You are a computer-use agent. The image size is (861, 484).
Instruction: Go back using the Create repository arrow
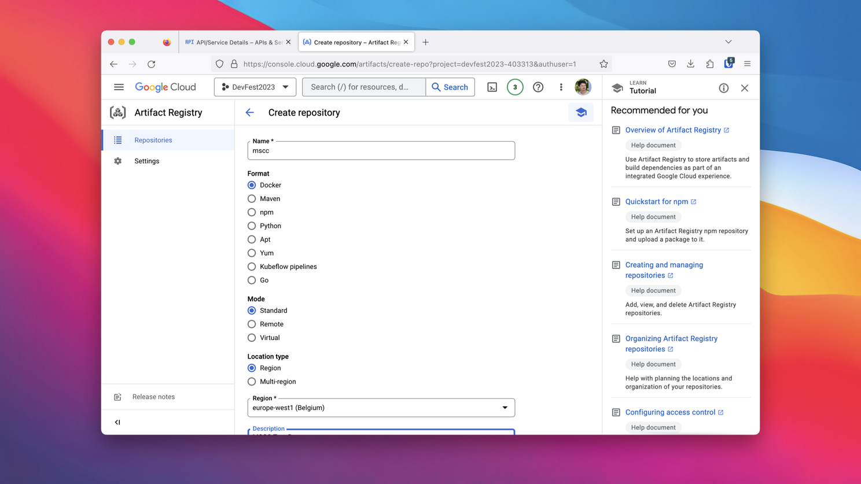[250, 113]
